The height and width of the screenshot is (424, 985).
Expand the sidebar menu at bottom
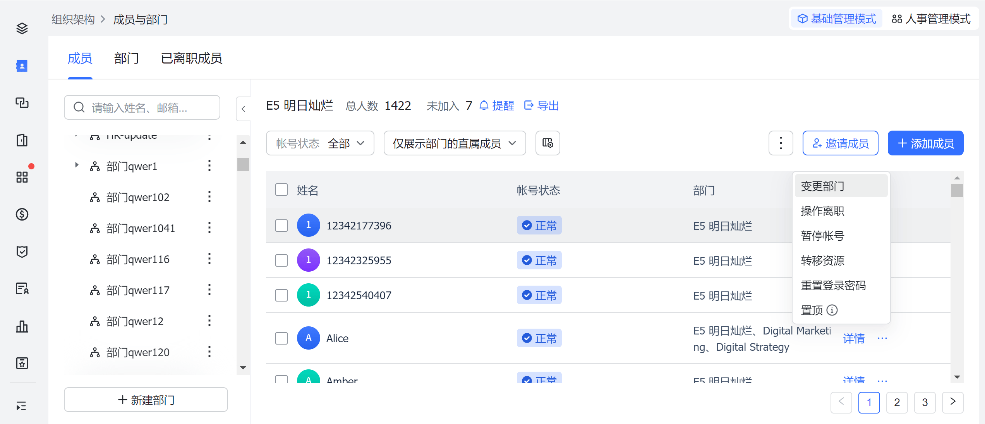point(22,406)
